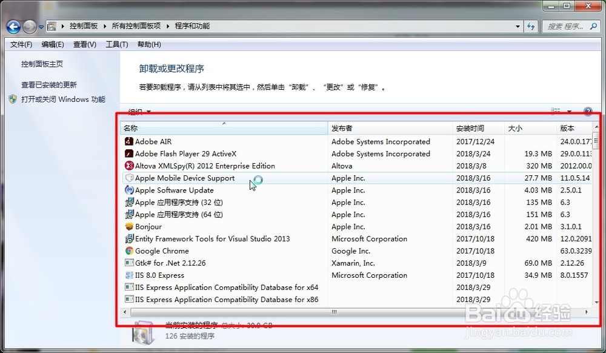Click IIS Express Compatibility Database x86 icon

click(x=129, y=299)
